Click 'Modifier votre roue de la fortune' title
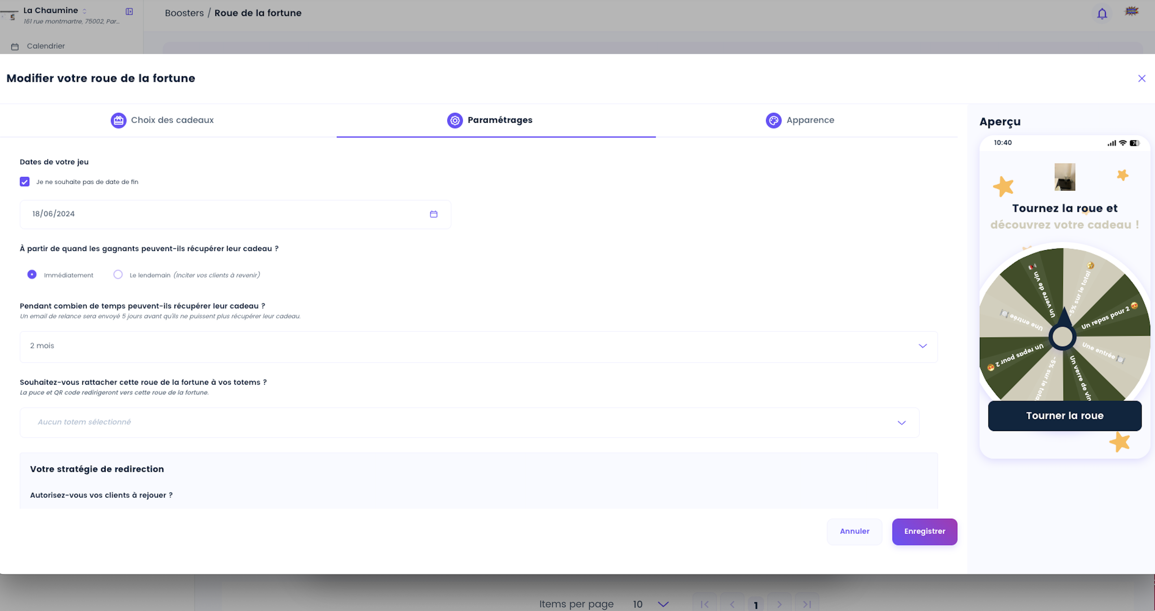The height and width of the screenshot is (611, 1155). pos(101,78)
